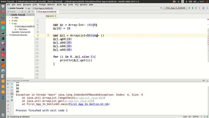Screen dimensions: 209x118
Task: Open the VCS menu
Action: click(76, 5)
